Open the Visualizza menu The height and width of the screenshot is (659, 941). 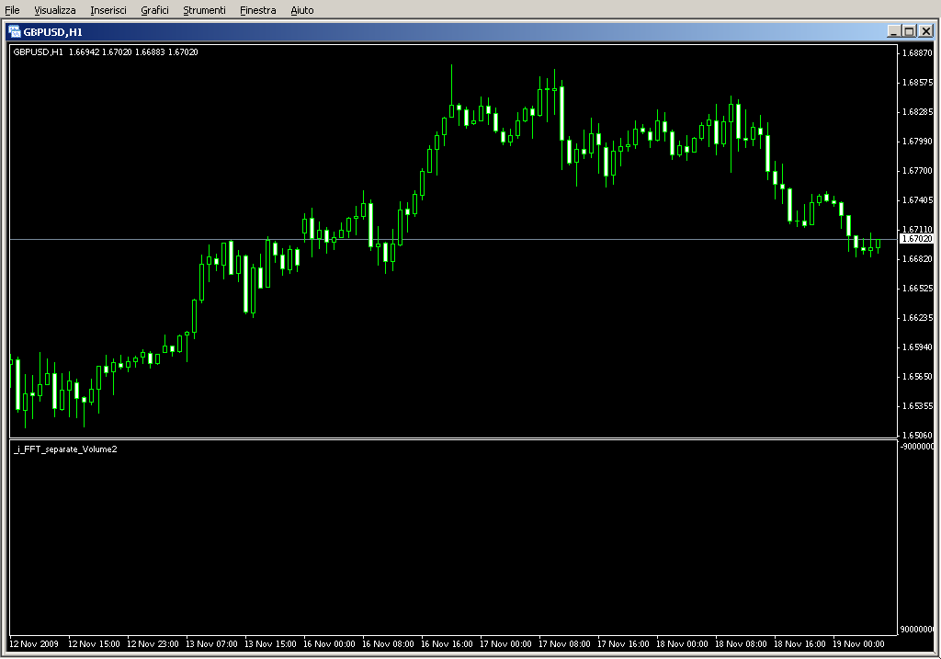[54, 10]
